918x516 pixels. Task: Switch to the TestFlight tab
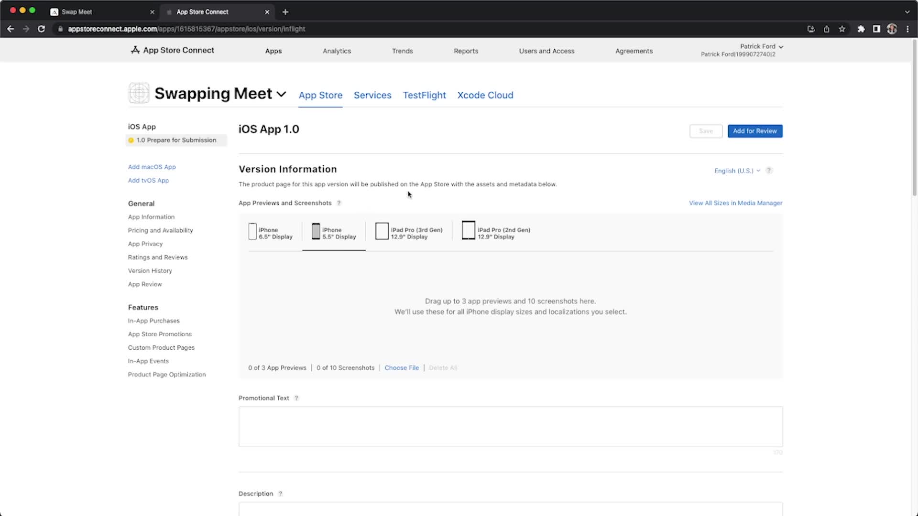click(424, 95)
